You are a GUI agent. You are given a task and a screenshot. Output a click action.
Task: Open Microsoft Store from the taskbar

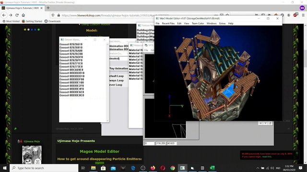pos(103,168)
